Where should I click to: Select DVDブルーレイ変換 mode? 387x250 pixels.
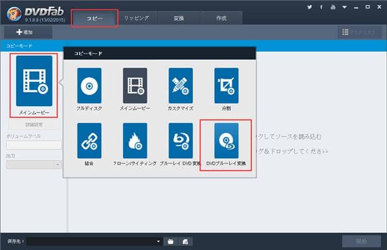[x=227, y=141]
